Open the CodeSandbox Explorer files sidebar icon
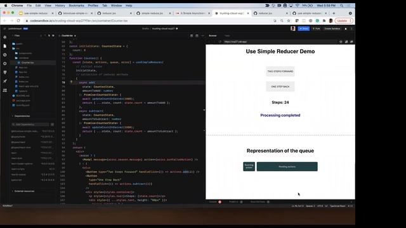 pos(5,46)
